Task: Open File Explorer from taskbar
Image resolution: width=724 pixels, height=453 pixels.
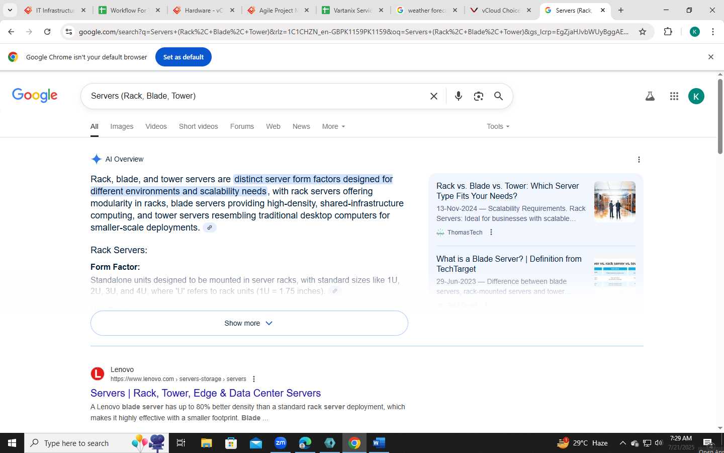Action: point(206,443)
